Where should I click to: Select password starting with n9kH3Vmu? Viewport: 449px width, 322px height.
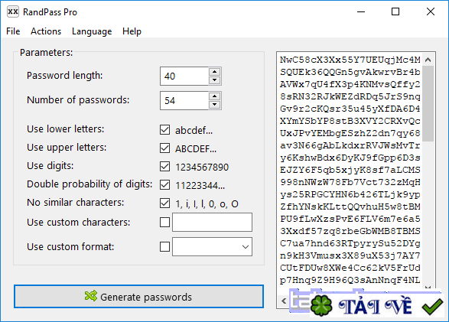[350, 255]
